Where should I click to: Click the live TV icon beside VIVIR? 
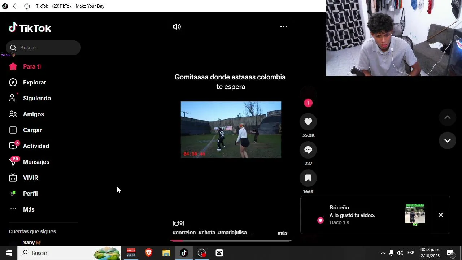(13, 178)
